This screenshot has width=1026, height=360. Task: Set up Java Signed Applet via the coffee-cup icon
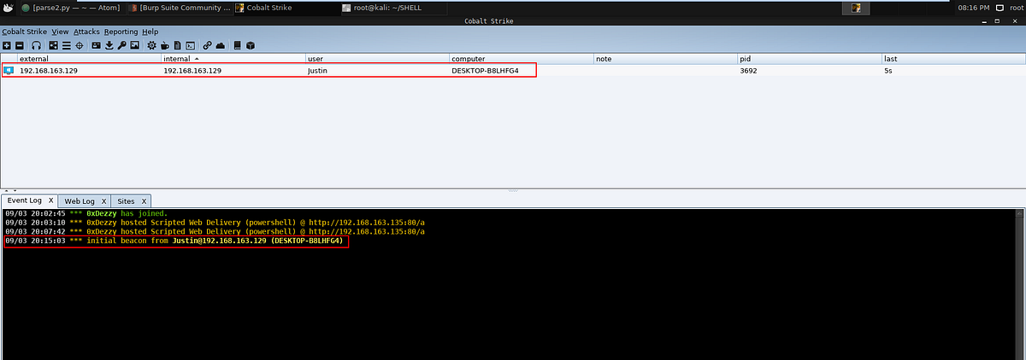tap(164, 45)
